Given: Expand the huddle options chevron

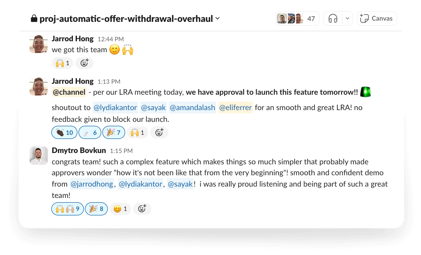Looking at the screenshot, I should coord(347,18).
